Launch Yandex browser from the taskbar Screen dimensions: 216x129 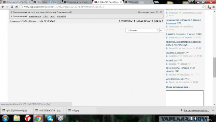coord(28,119)
